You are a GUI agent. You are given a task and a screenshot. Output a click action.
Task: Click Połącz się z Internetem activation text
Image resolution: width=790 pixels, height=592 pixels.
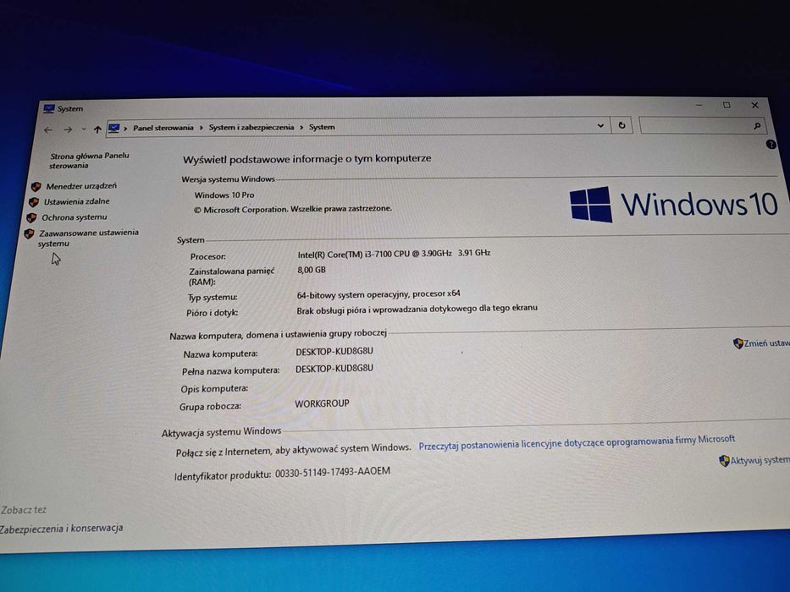[x=293, y=450]
